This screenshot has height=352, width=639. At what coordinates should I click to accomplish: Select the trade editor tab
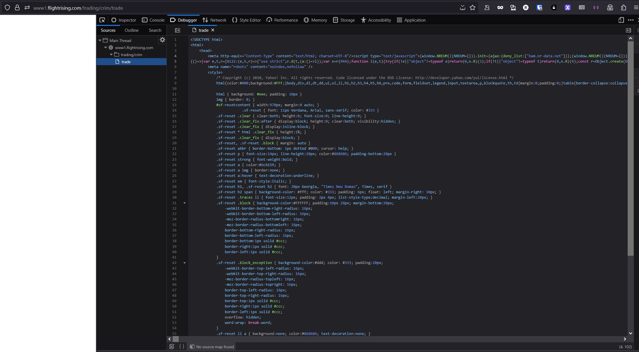point(203,30)
